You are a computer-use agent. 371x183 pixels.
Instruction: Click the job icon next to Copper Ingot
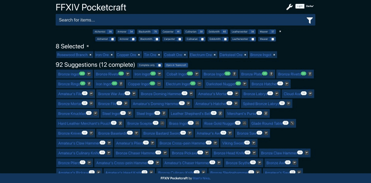[x=159, y=84]
